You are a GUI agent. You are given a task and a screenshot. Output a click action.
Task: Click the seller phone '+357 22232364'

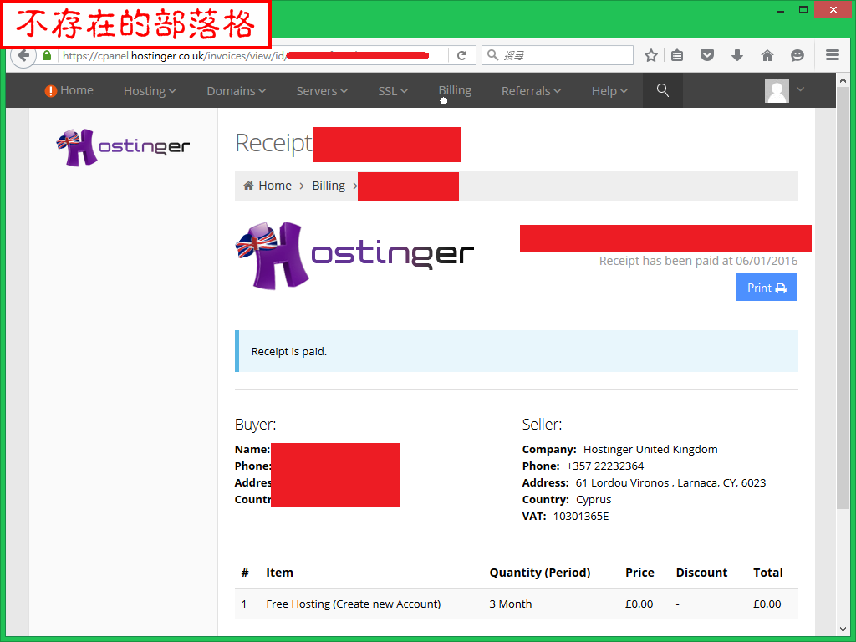605,466
